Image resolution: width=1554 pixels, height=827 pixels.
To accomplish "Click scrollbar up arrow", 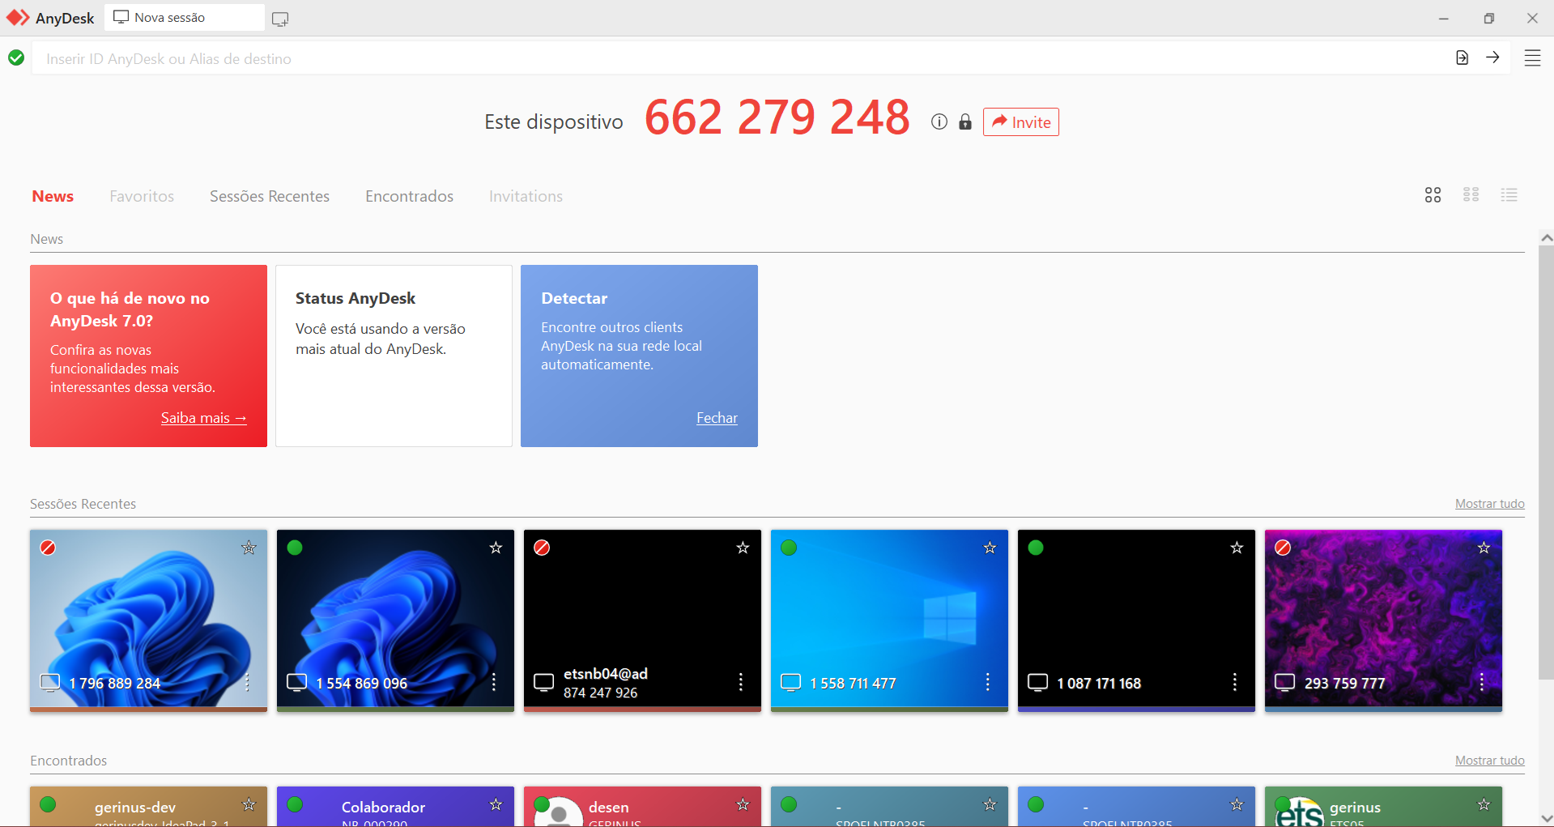I will coord(1547,237).
